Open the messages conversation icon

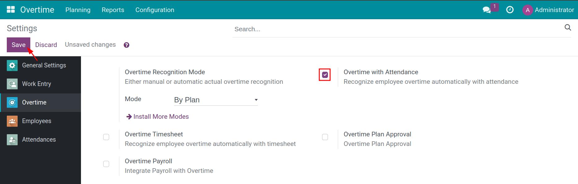(487, 10)
